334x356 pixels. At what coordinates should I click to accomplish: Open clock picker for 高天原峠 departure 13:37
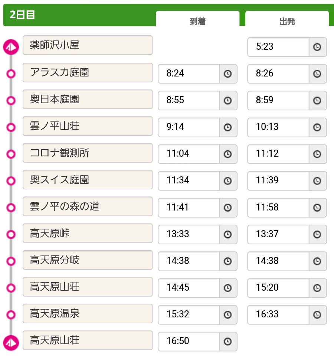[x=317, y=234]
